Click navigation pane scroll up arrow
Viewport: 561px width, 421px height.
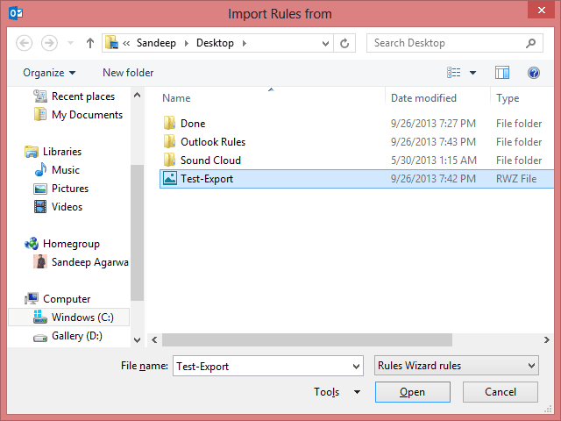click(137, 96)
